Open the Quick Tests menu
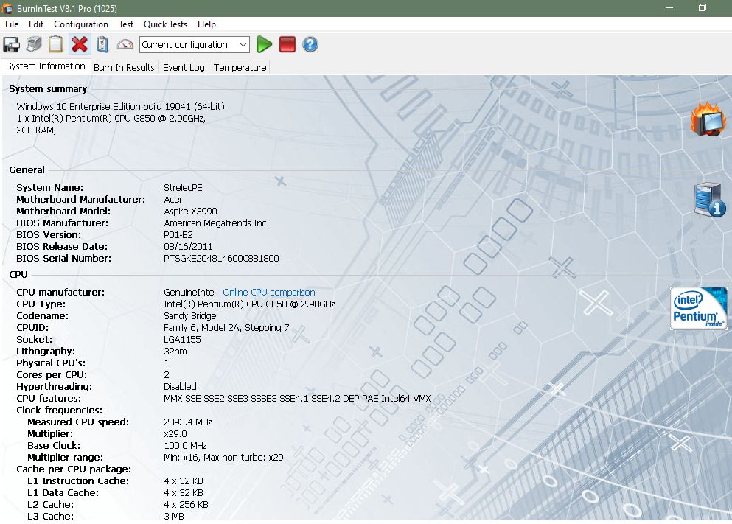 click(x=165, y=24)
